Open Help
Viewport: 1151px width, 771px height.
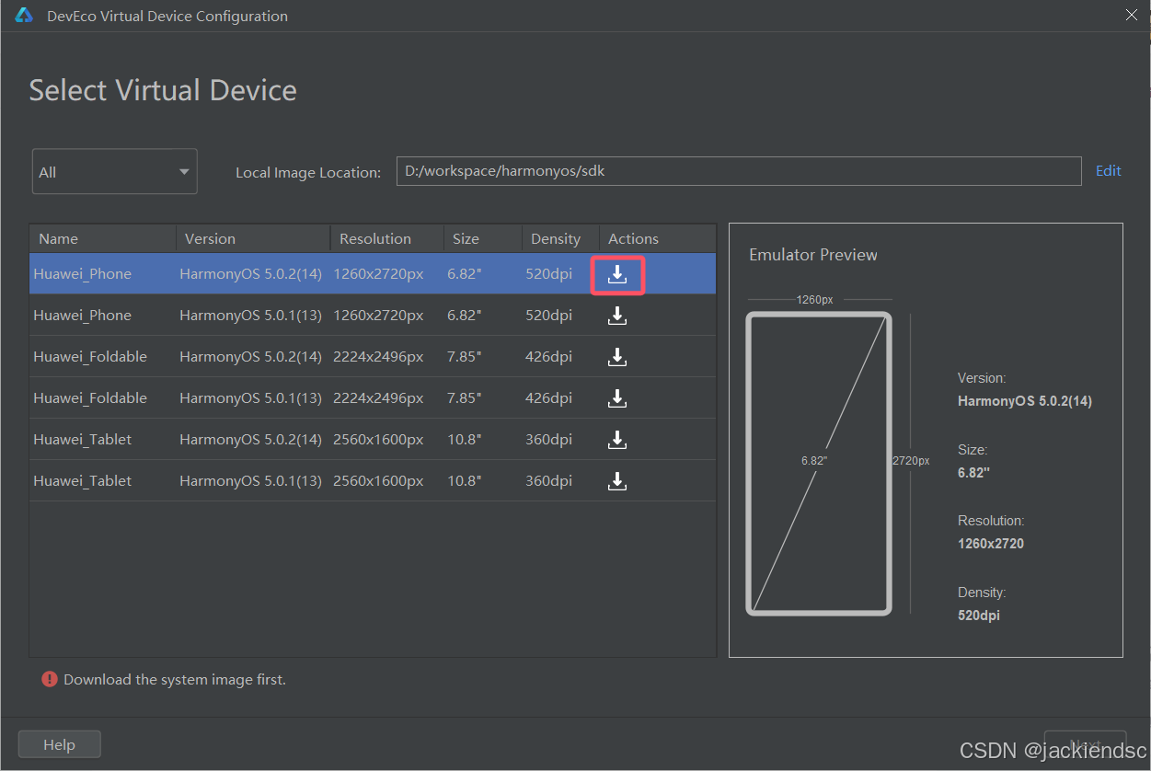click(59, 744)
